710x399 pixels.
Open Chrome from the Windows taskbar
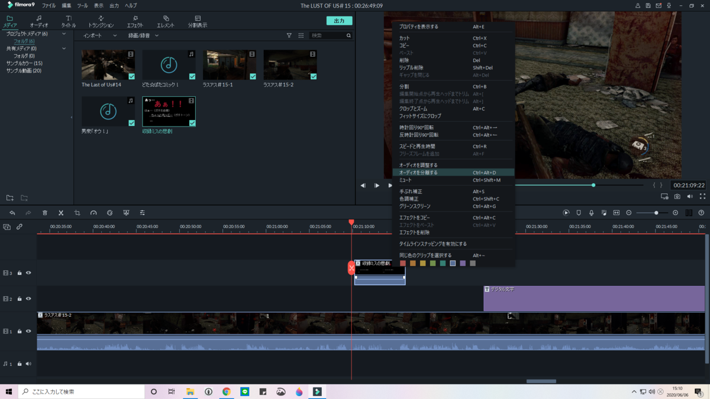coord(227,392)
